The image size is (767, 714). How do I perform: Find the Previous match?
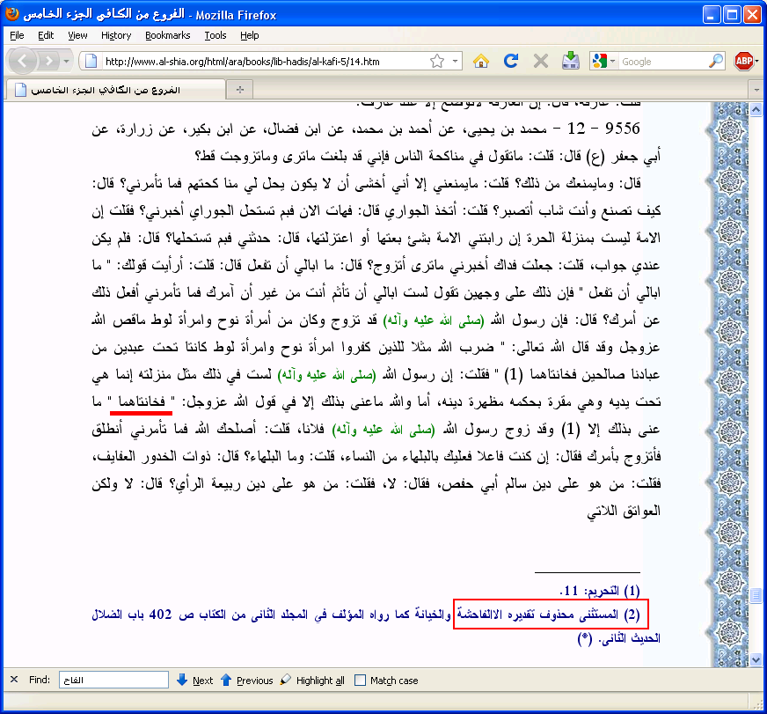[246, 681]
